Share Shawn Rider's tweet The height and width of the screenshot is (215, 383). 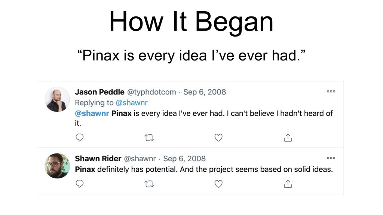click(288, 184)
